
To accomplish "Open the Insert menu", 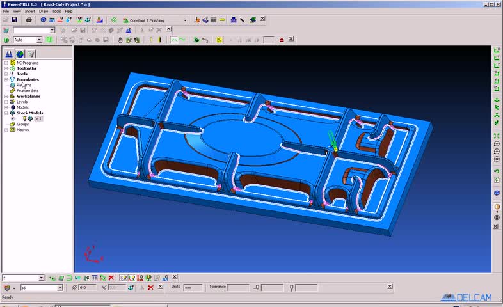I will 30,12.
